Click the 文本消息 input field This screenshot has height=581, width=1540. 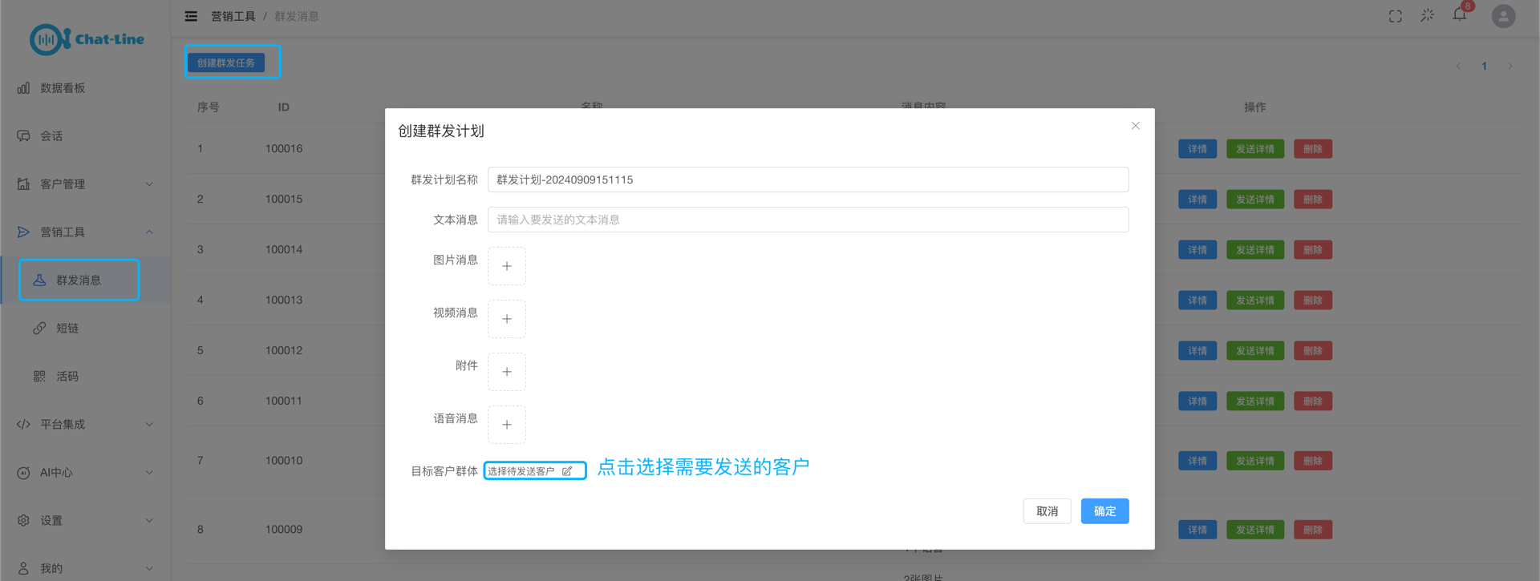[x=808, y=220]
